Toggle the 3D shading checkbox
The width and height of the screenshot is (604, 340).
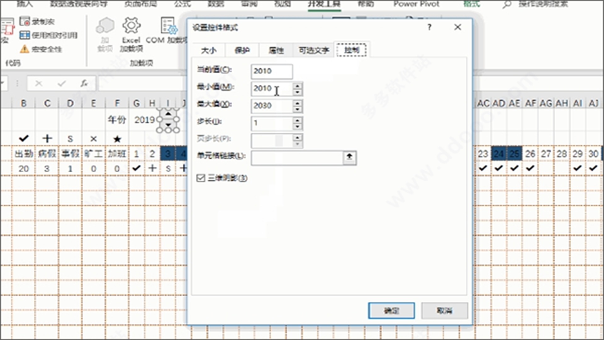tap(200, 178)
